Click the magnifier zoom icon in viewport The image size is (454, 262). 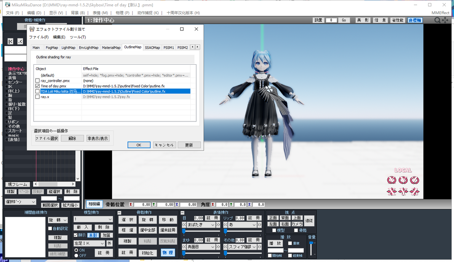[437, 20]
